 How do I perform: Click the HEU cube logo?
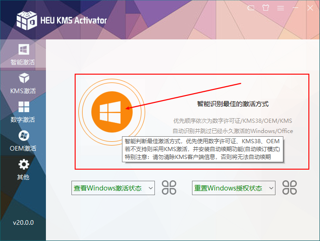coord(27,20)
